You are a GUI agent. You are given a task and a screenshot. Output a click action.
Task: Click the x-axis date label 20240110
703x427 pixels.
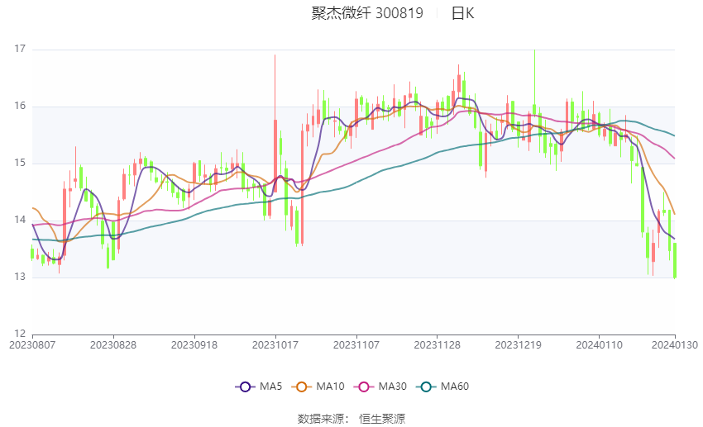(x=600, y=345)
